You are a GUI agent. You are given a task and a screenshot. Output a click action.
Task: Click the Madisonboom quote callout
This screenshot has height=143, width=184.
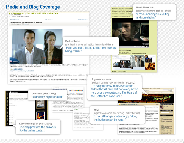[91, 46]
